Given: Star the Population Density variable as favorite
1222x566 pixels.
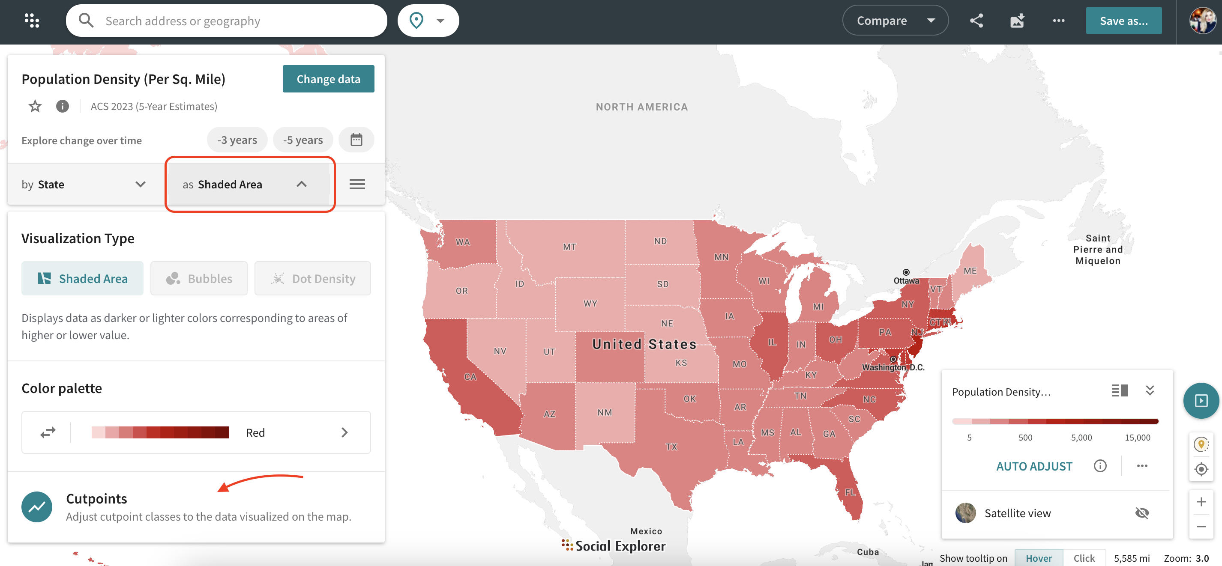Looking at the screenshot, I should pos(35,106).
